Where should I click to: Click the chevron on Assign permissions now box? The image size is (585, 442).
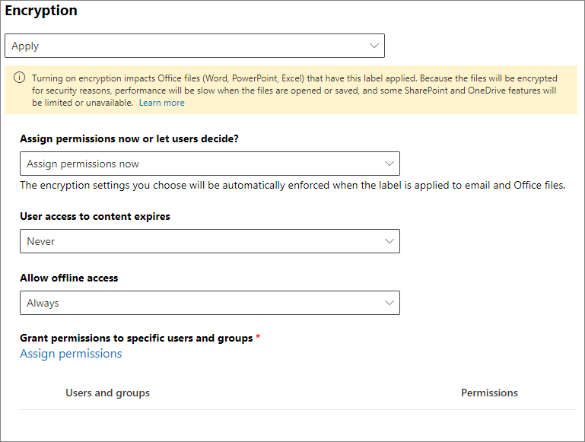click(x=389, y=164)
